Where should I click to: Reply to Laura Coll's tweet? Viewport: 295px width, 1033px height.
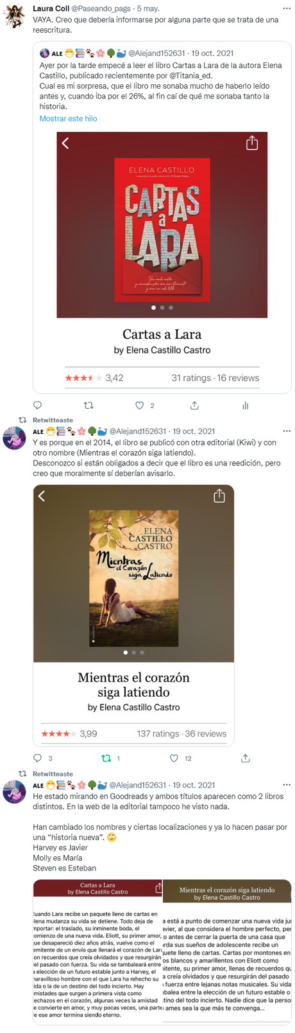pyautogui.click(x=37, y=406)
